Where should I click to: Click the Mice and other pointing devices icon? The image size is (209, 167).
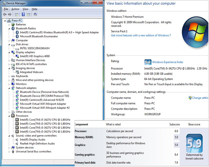point(13,80)
